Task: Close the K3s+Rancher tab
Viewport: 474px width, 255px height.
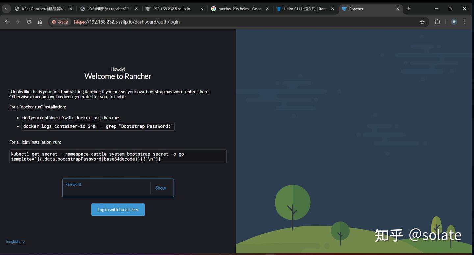Action: pos(71,9)
